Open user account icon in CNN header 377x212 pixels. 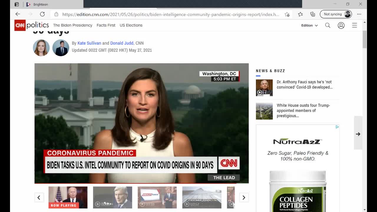(x=341, y=25)
